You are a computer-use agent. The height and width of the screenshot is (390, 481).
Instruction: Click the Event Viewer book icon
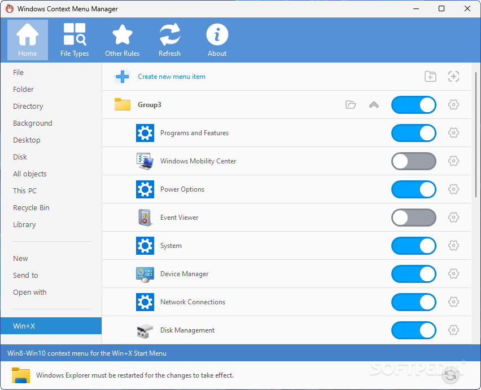pyautogui.click(x=145, y=218)
